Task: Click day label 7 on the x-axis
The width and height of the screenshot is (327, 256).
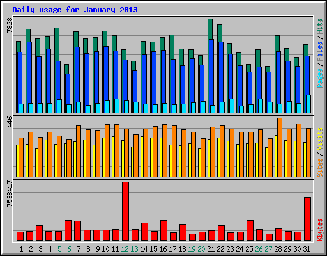Action: [79, 249]
